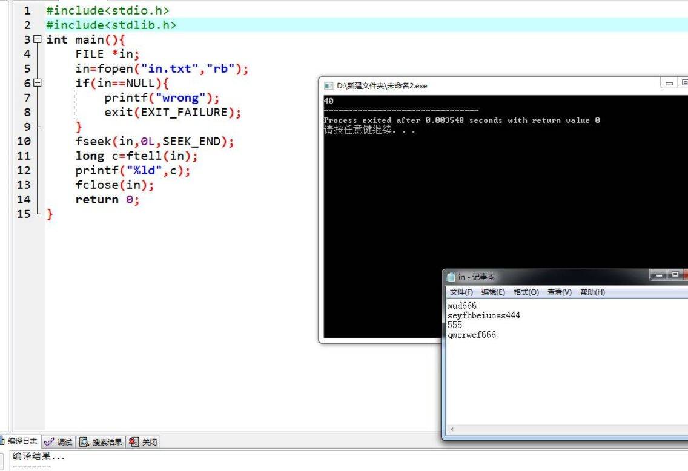Image resolution: width=688 pixels, height=471 pixels.
Task: Click the Notepad icon in in.txt window title bar
Action: tap(451, 277)
